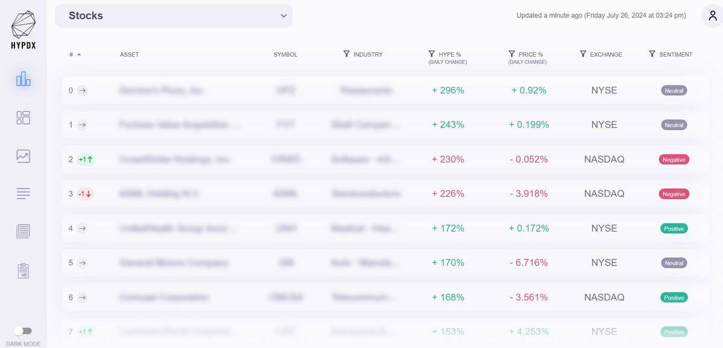Select the + 0.172% price value
This screenshot has width=723, height=348.
pyautogui.click(x=529, y=228)
